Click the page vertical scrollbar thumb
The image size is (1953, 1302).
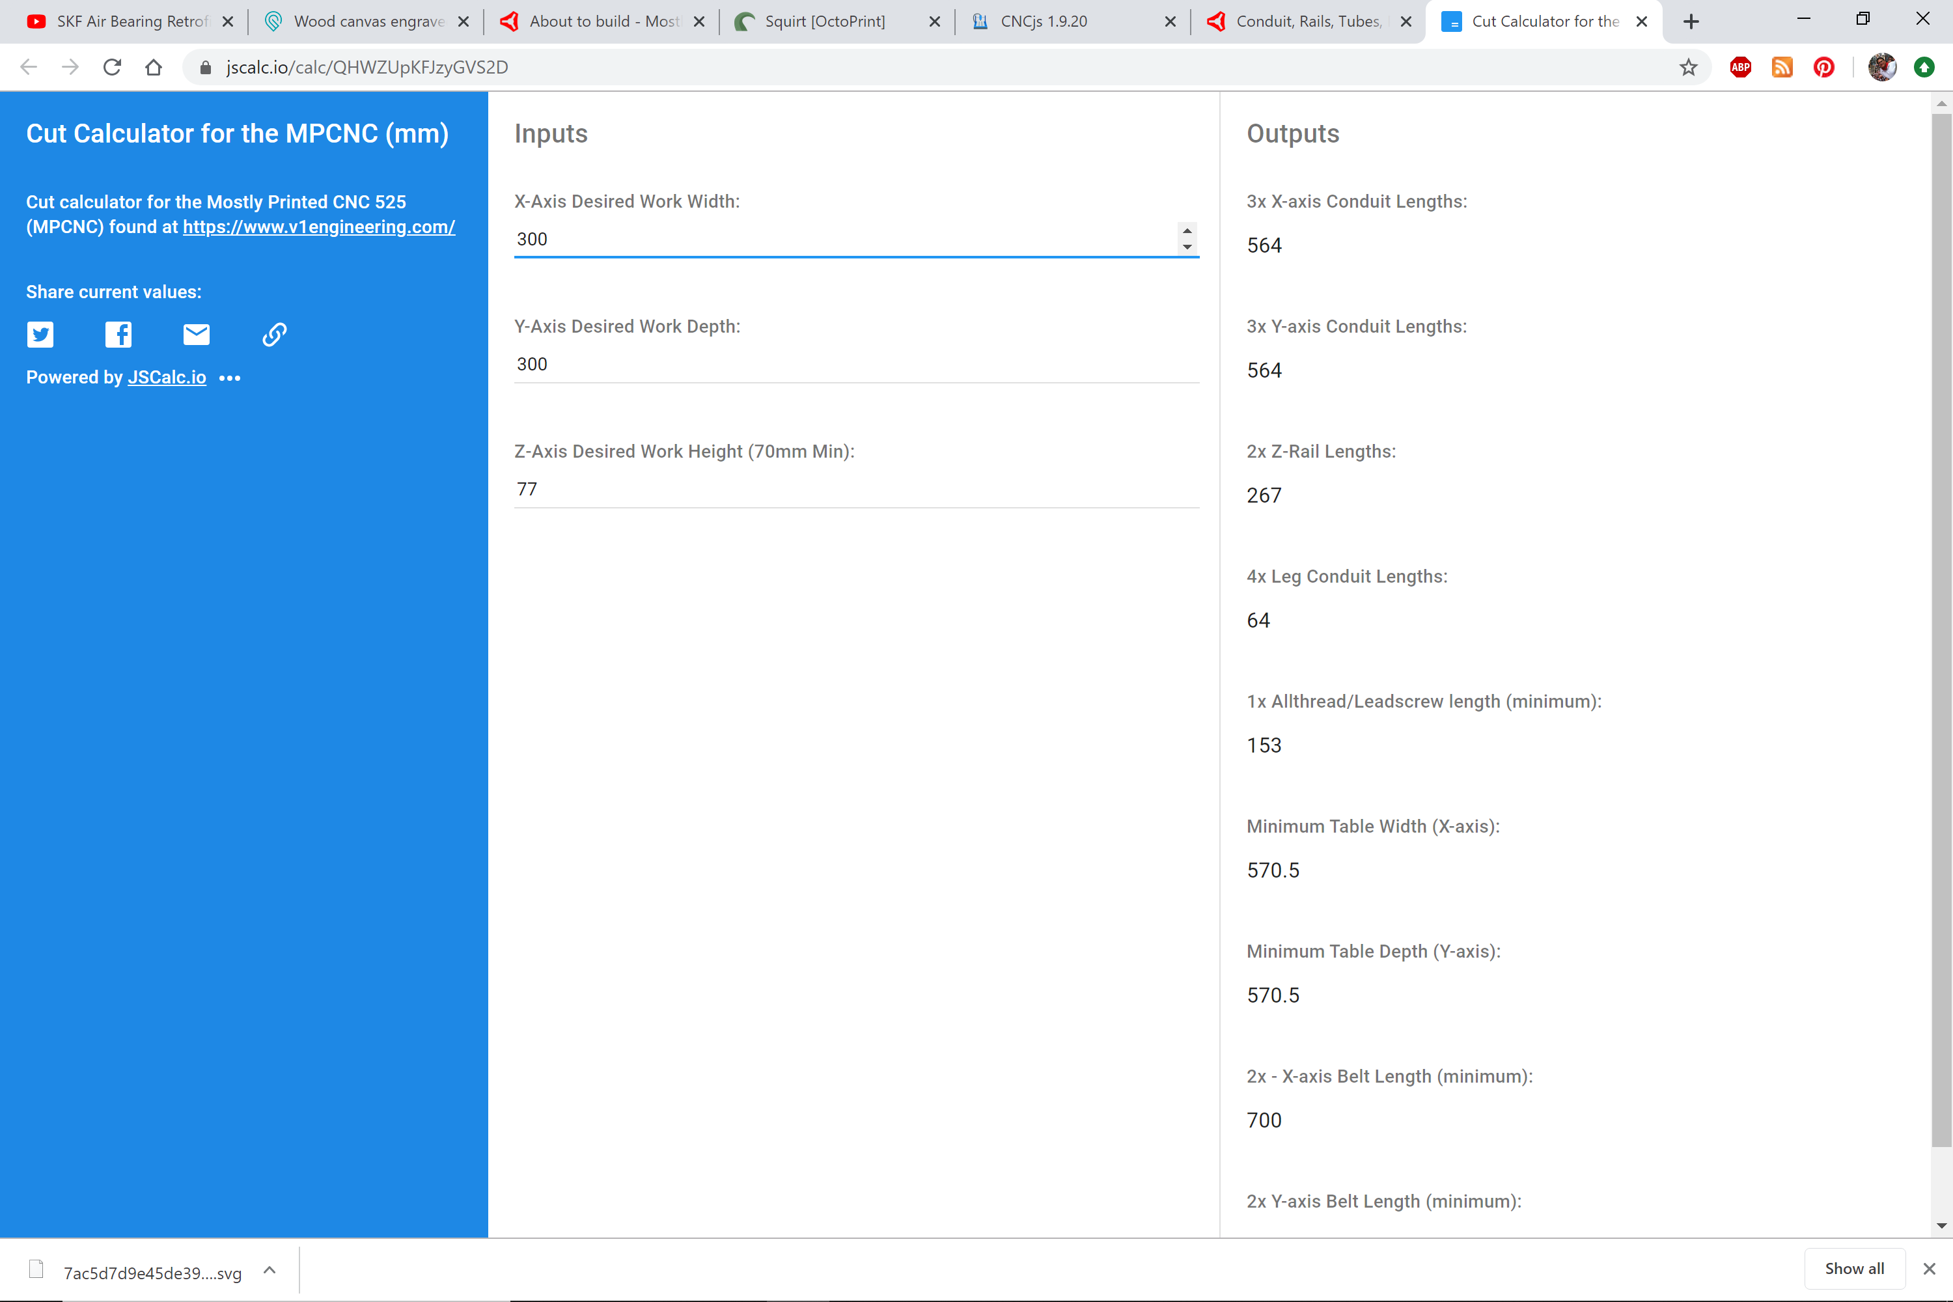click(x=1941, y=630)
